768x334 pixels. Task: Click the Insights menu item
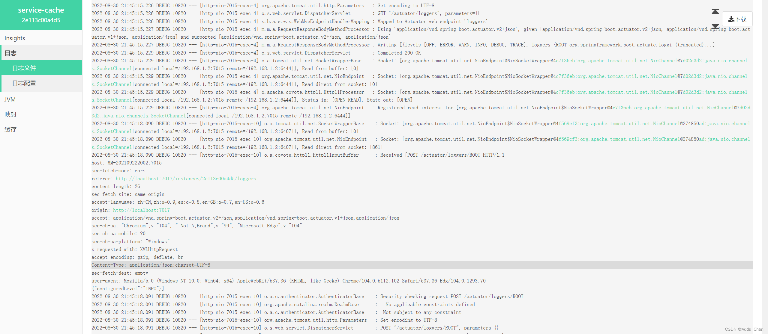tap(15, 38)
